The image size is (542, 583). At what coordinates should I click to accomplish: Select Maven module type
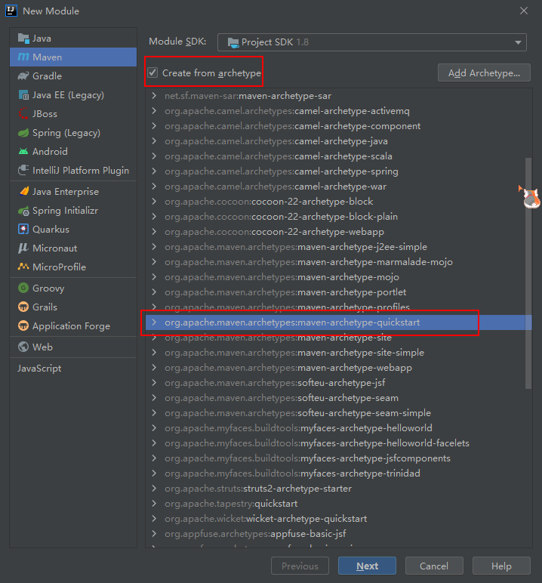73,57
